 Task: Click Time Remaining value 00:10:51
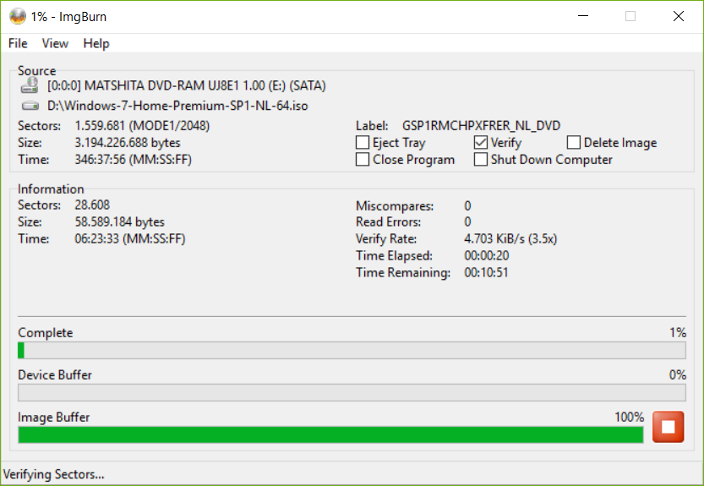486,273
